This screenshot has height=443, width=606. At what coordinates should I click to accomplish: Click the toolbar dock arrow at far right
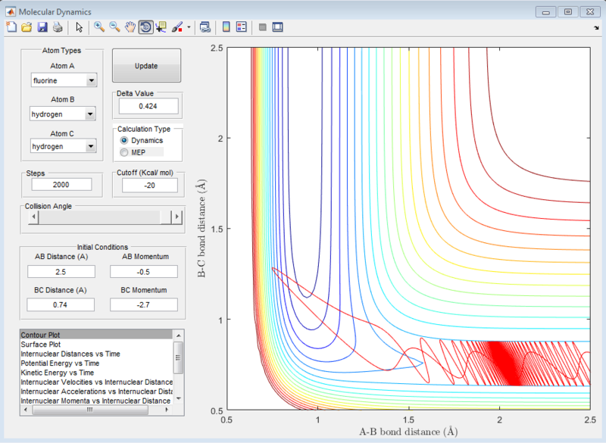tap(596, 28)
